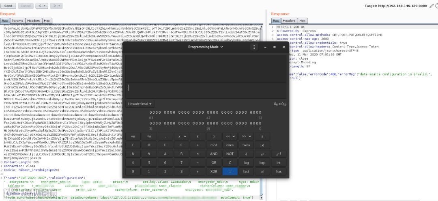The height and width of the screenshot is (201, 438).
Task: Click the > forward history button
Action: click(54, 6)
